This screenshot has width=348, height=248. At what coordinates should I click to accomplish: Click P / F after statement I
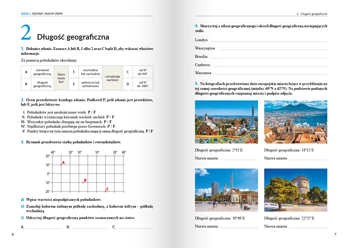tap(92, 112)
